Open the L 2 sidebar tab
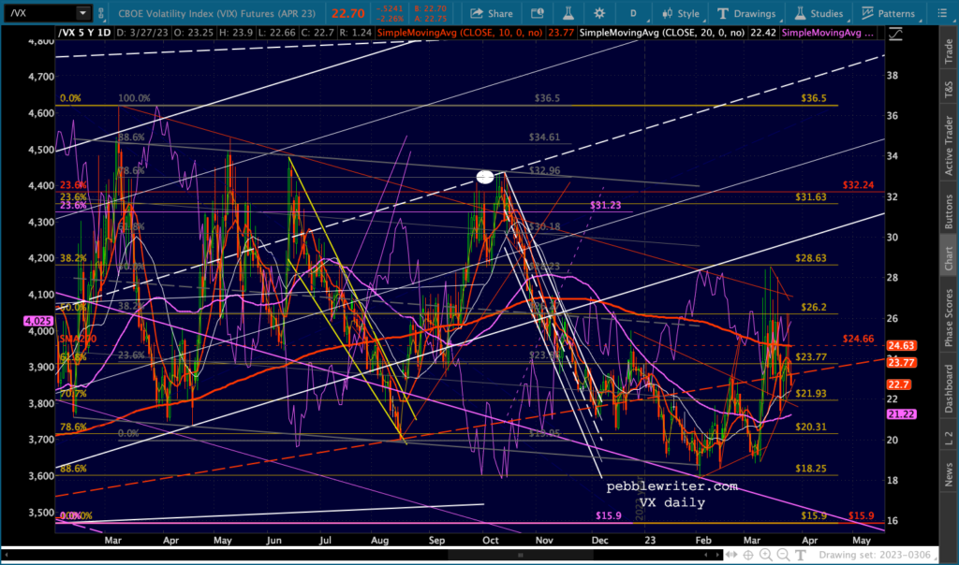The height and width of the screenshot is (565, 959). pyautogui.click(x=949, y=438)
